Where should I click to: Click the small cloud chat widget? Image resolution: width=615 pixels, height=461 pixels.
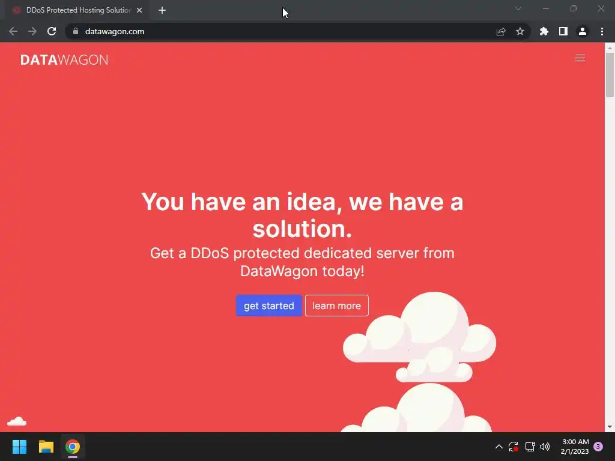17,421
